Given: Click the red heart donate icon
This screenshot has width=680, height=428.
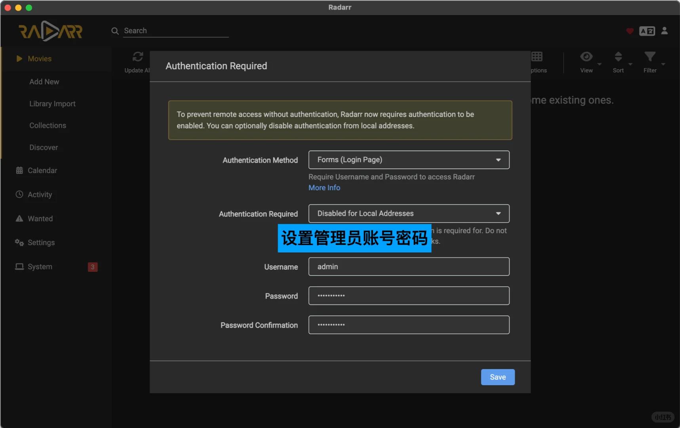Looking at the screenshot, I should [630, 31].
